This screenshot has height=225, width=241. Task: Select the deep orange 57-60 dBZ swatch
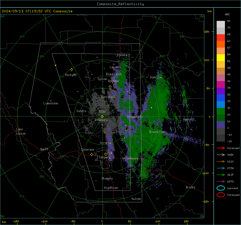coord(221,44)
